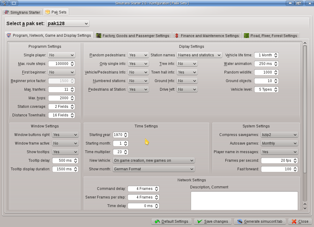Click Time multiplier spinbox
Viewport: 314px width, 227px height.
click(121, 152)
